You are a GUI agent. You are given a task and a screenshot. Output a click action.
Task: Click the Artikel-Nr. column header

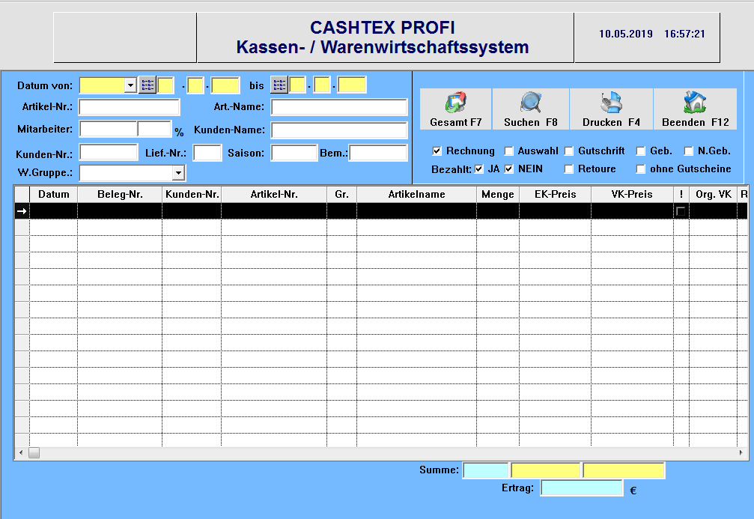pyautogui.click(x=274, y=194)
